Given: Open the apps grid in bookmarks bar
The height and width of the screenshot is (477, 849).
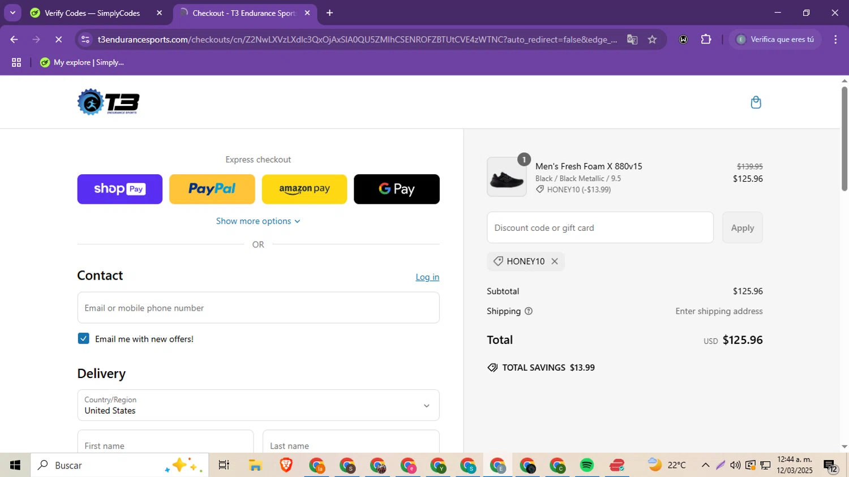Looking at the screenshot, I should click(16, 63).
